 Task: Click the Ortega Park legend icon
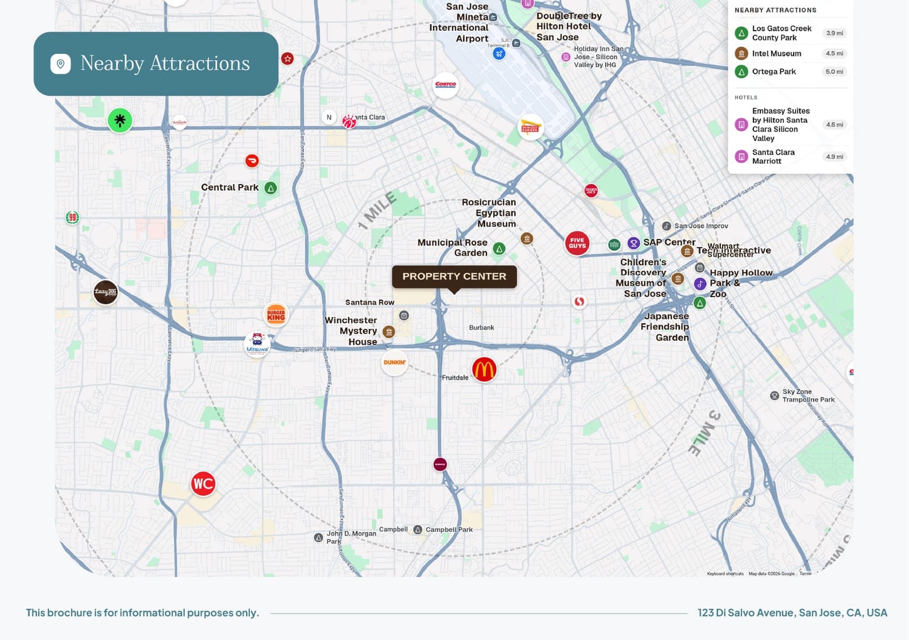coord(741,72)
